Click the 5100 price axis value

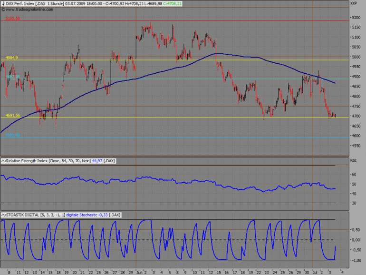[356, 37]
